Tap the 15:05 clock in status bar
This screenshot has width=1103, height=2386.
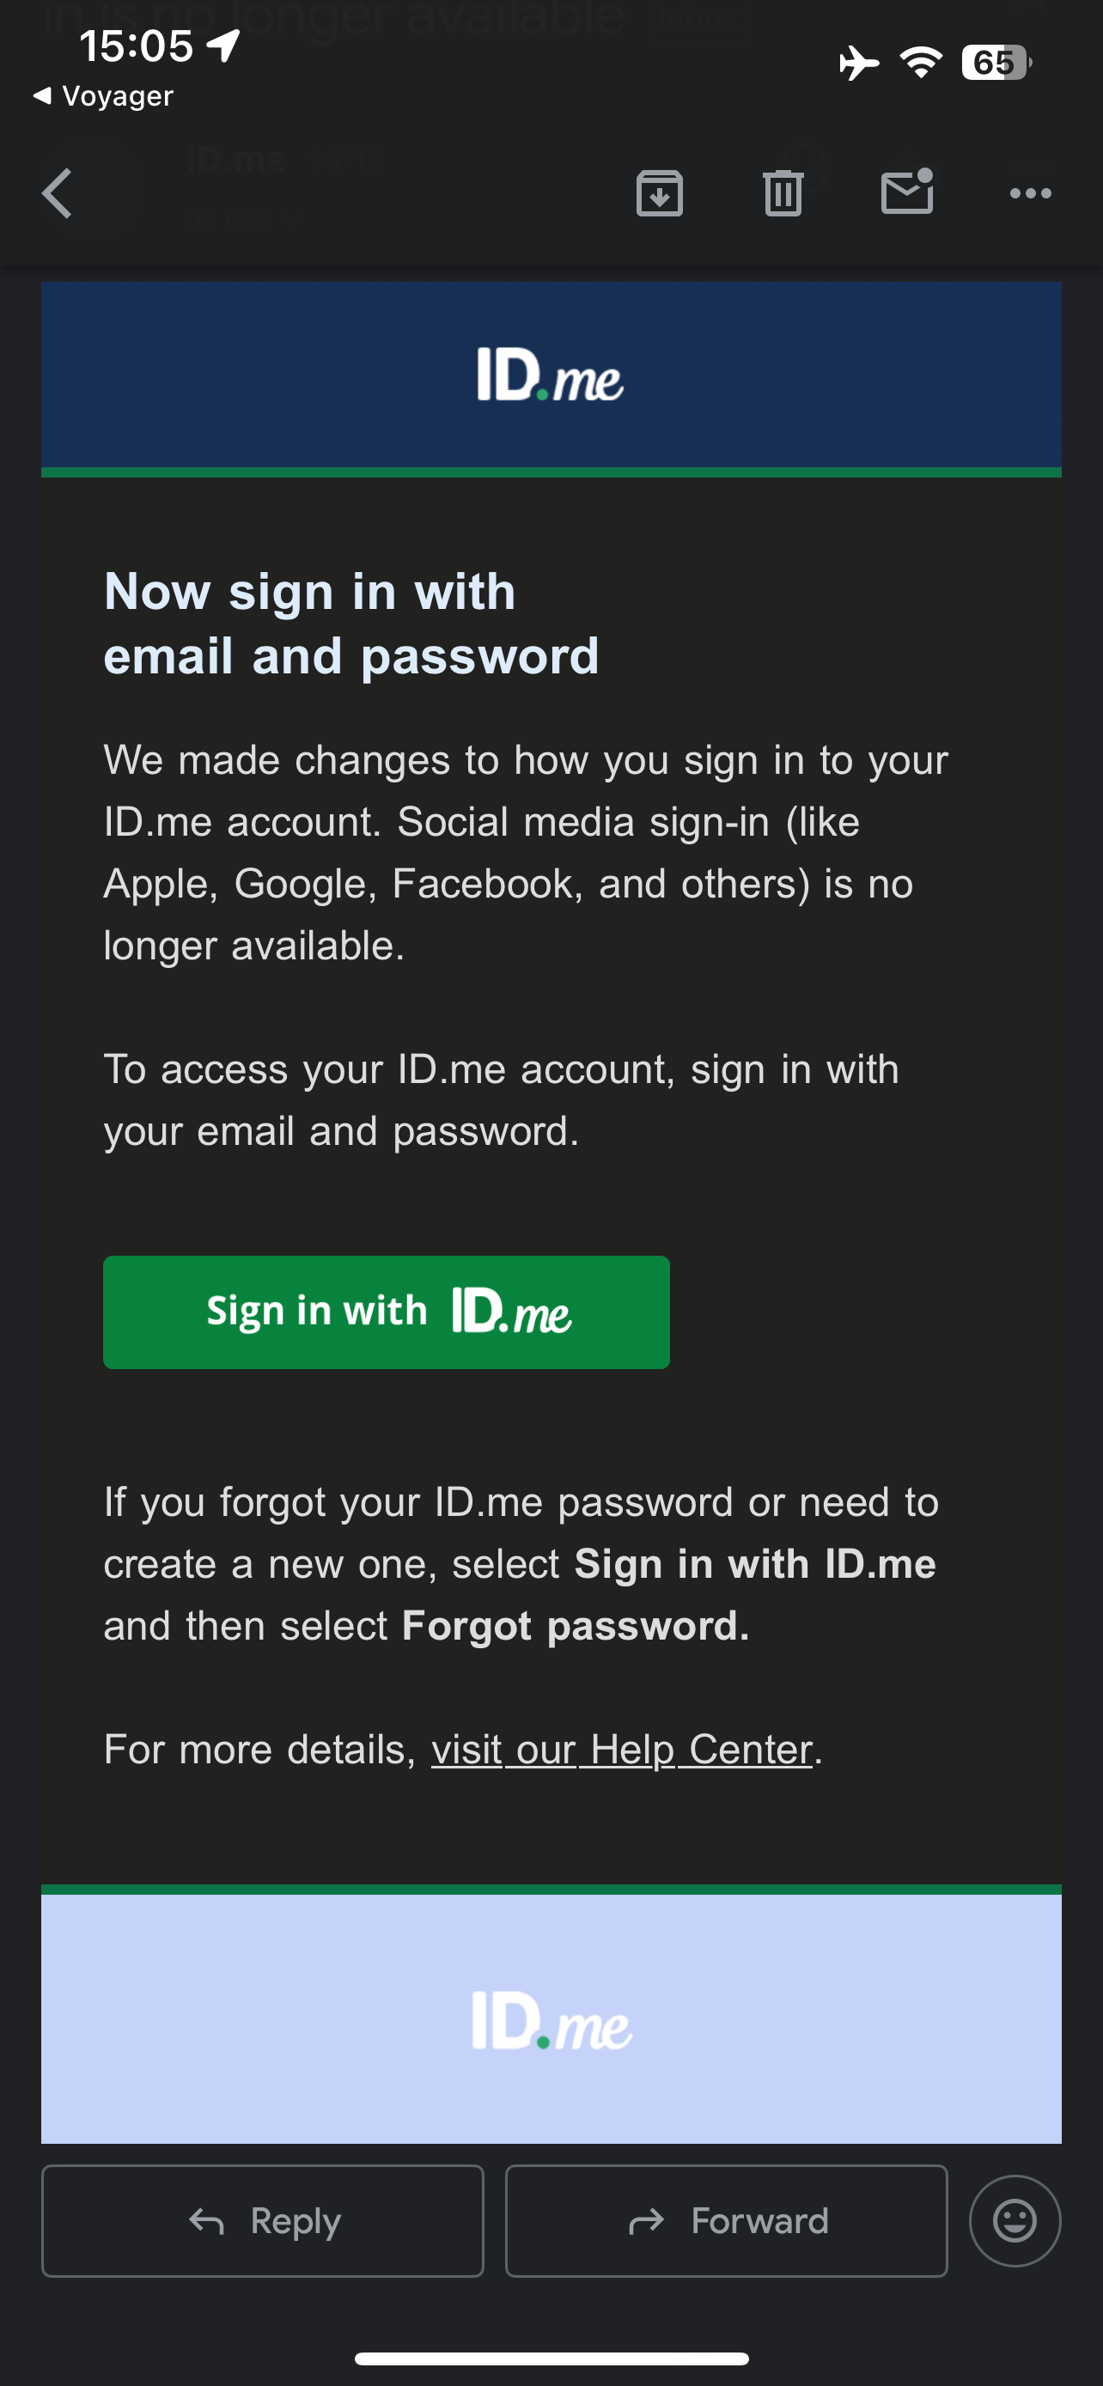coord(136,46)
